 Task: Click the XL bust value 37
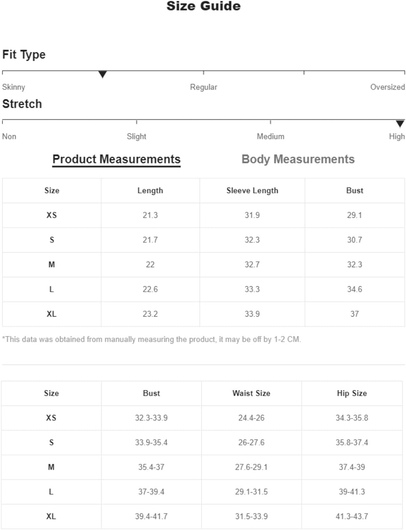coord(354,314)
